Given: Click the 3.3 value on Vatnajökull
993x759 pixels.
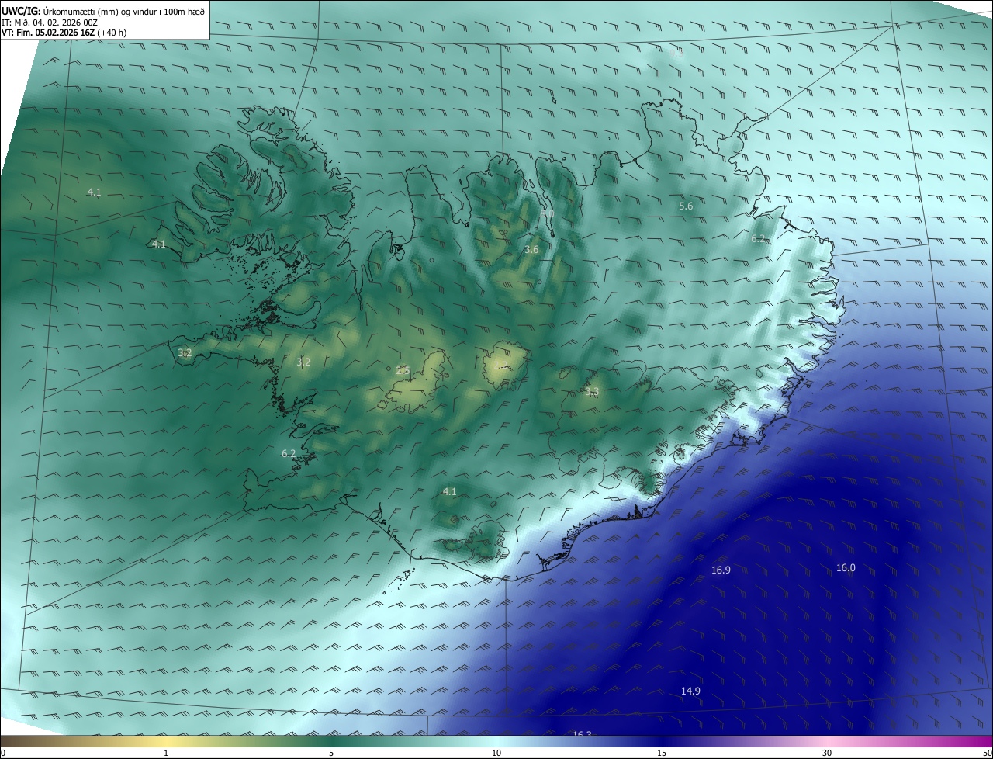Looking at the screenshot, I should (592, 392).
